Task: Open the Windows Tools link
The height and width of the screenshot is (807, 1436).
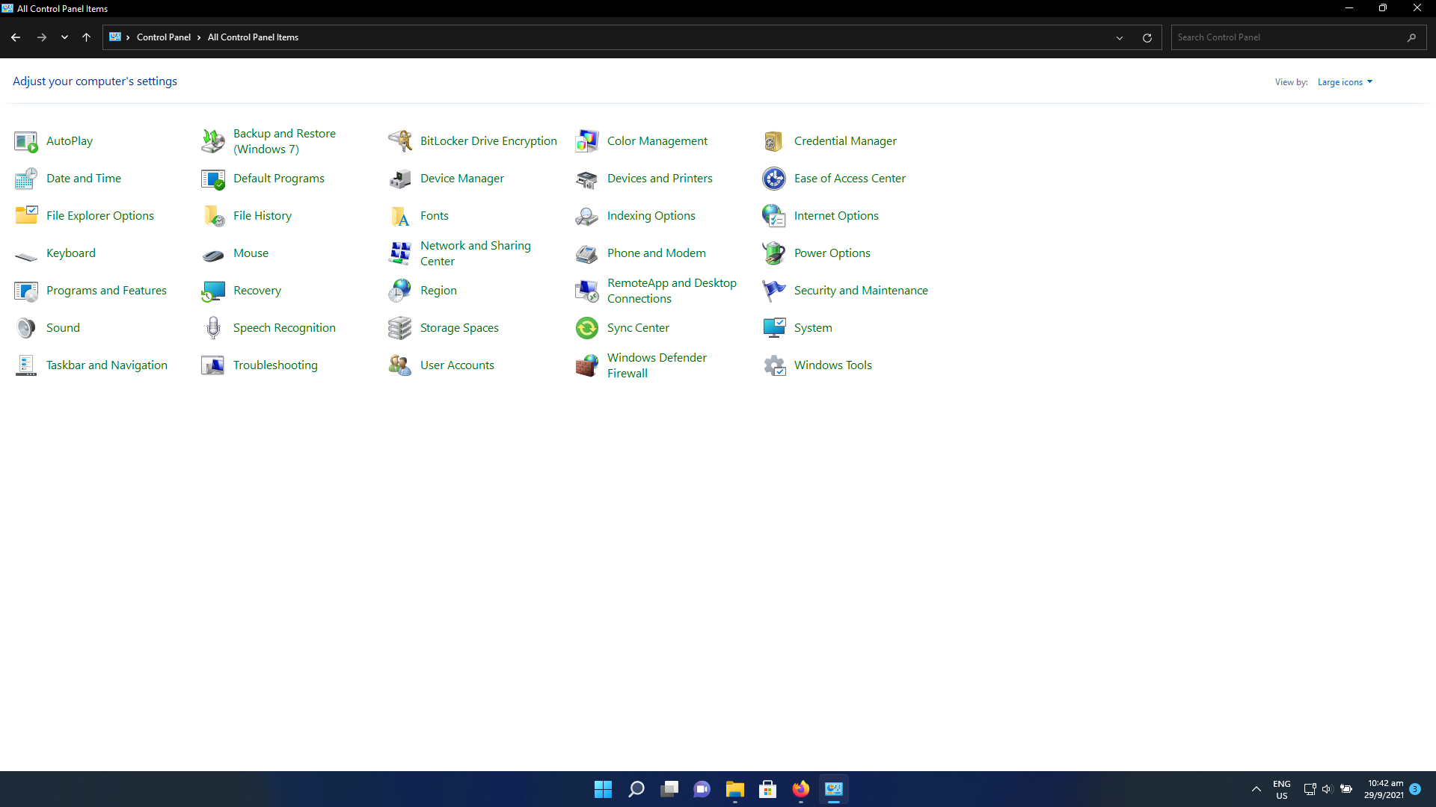Action: [x=833, y=365]
